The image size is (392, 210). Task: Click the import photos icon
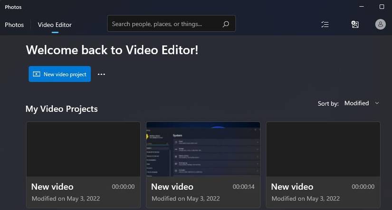tap(355, 25)
